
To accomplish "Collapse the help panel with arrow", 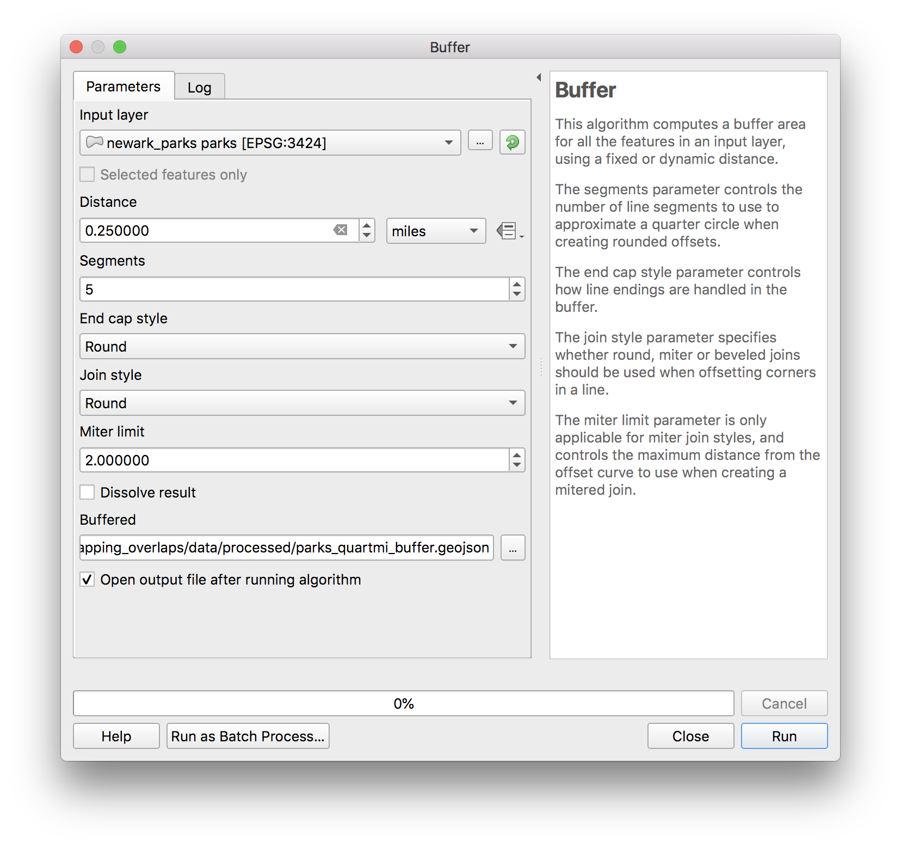I will pos(539,77).
